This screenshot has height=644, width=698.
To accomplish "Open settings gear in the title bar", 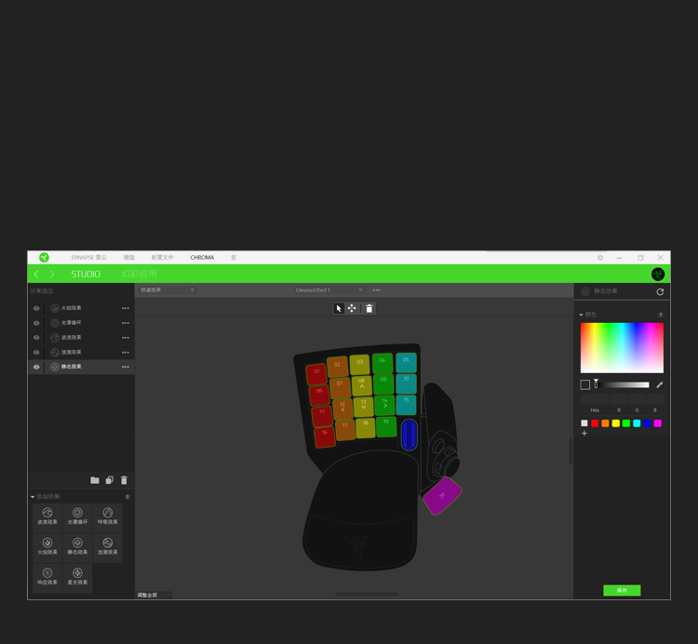I will tap(600, 258).
